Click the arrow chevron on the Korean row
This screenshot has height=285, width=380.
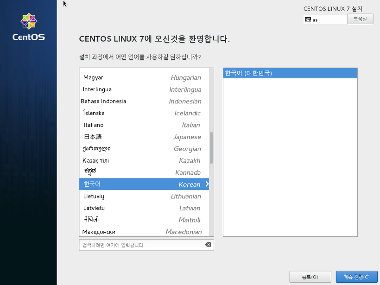click(x=207, y=184)
